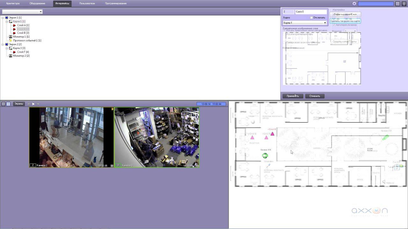Select Слой A [1] in the tree

(23, 25)
